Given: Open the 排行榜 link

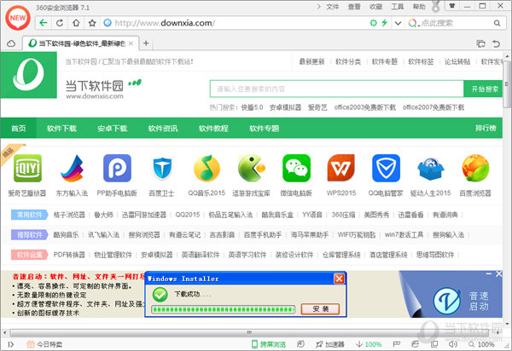Looking at the screenshot, I should [x=486, y=128].
